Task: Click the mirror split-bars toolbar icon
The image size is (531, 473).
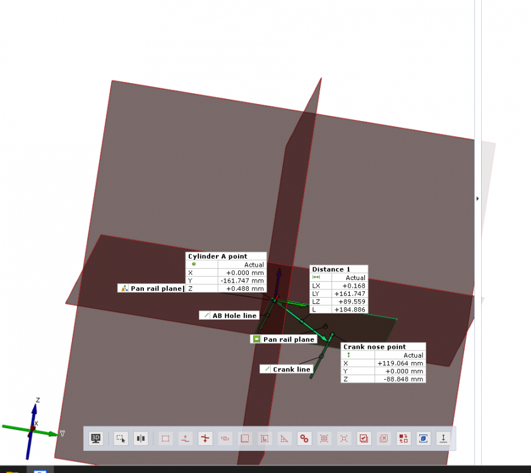Action: pyautogui.click(x=141, y=438)
